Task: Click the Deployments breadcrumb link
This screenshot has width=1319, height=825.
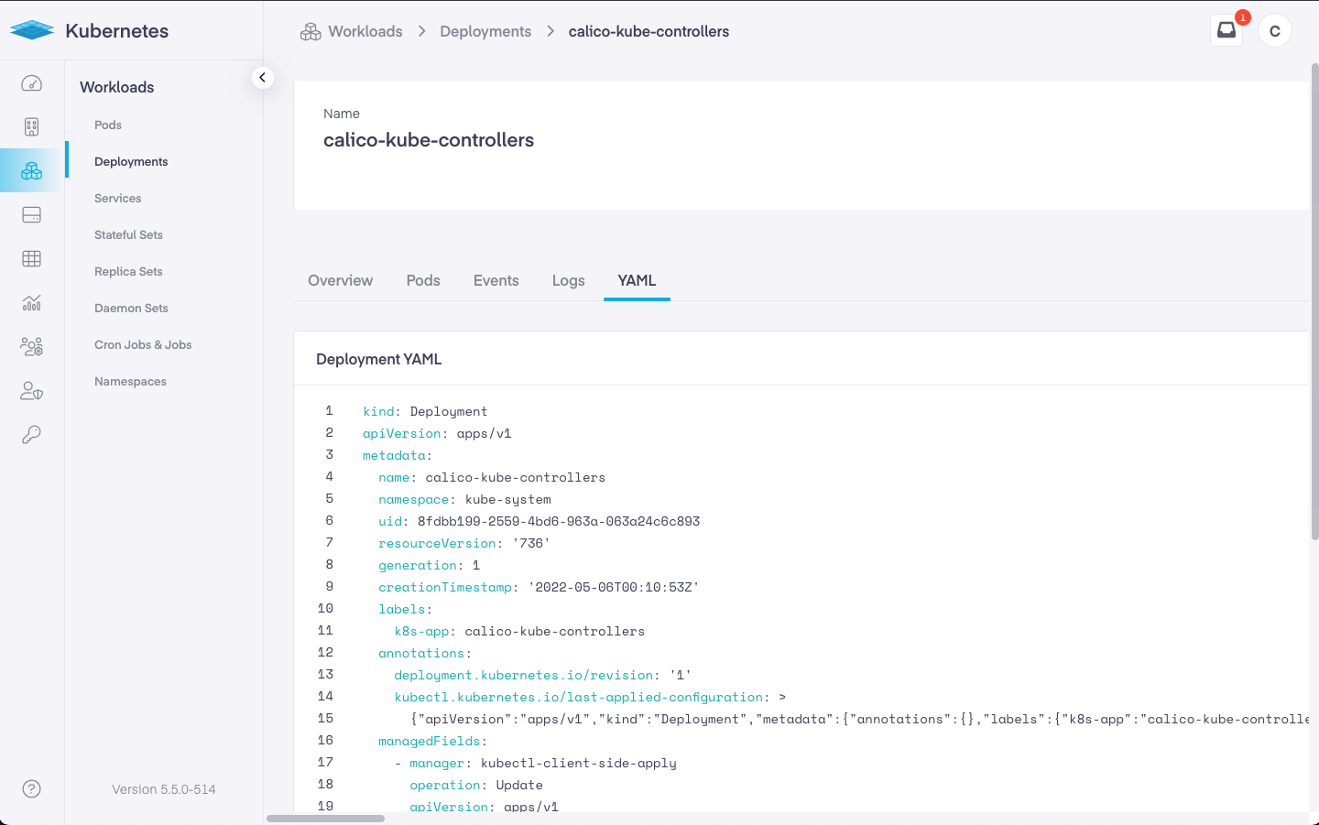Action: point(485,31)
